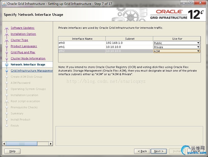Select the eth0 interface name cell
This screenshot has height=157, width=208.
pos(82,43)
